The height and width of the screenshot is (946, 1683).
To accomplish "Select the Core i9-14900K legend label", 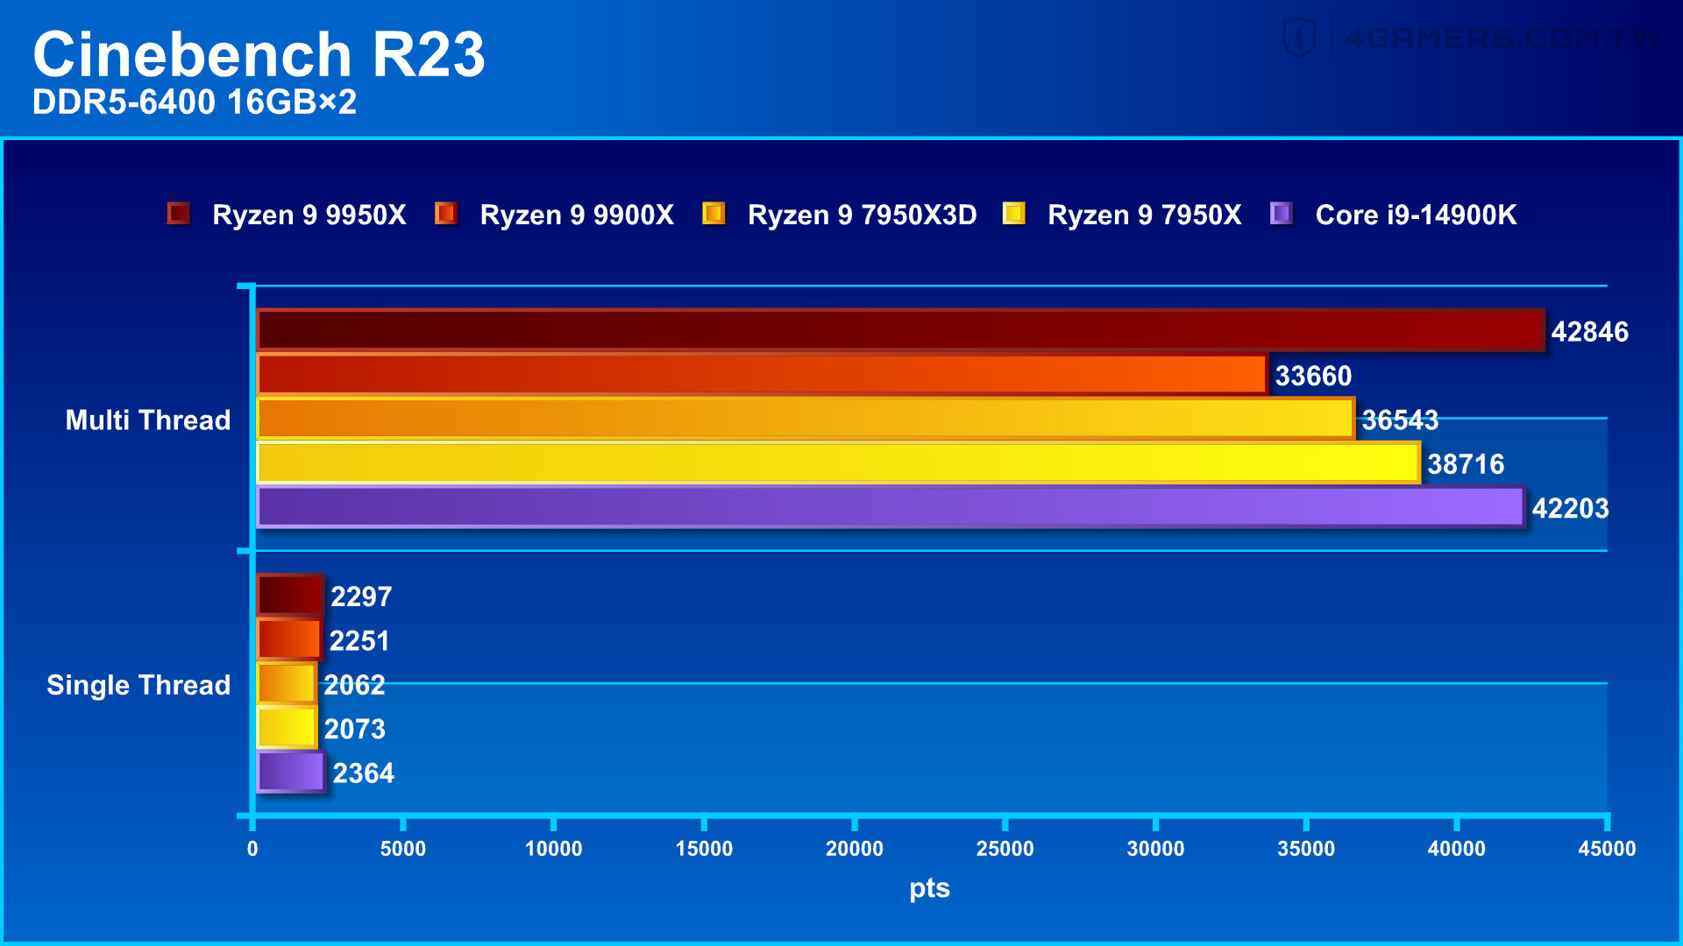I will pyautogui.click(x=1416, y=215).
